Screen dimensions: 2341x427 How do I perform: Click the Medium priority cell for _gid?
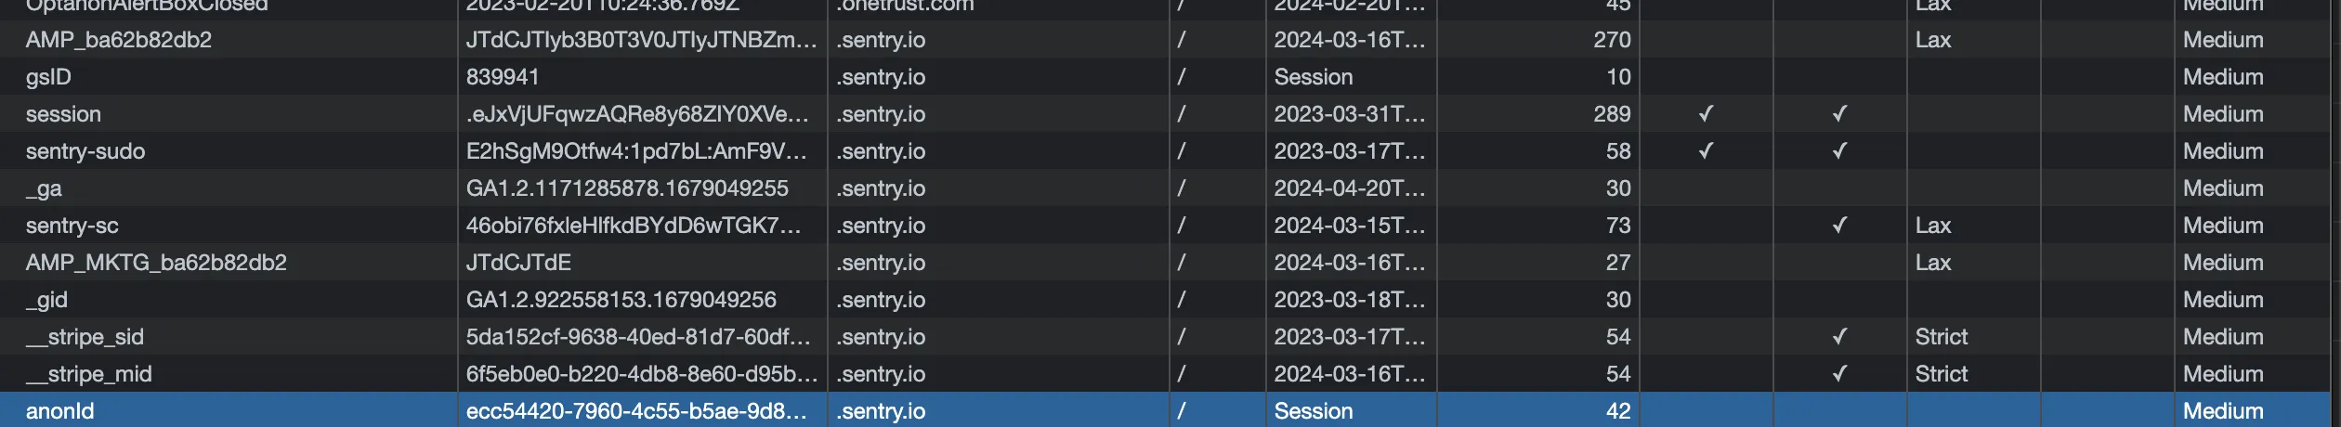[2257, 300]
